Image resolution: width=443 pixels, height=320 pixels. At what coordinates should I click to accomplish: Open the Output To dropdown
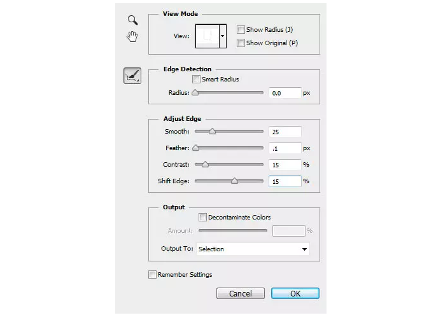[253, 249]
